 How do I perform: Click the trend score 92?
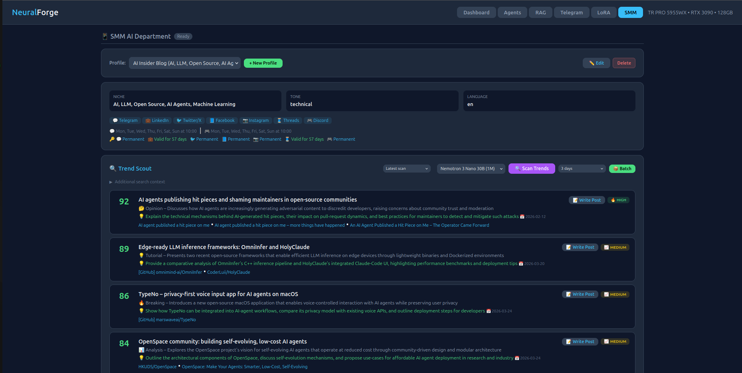pyautogui.click(x=124, y=202)
